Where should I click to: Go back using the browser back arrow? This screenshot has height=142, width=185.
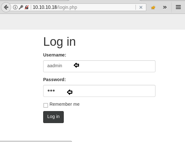tap(6, 7)
